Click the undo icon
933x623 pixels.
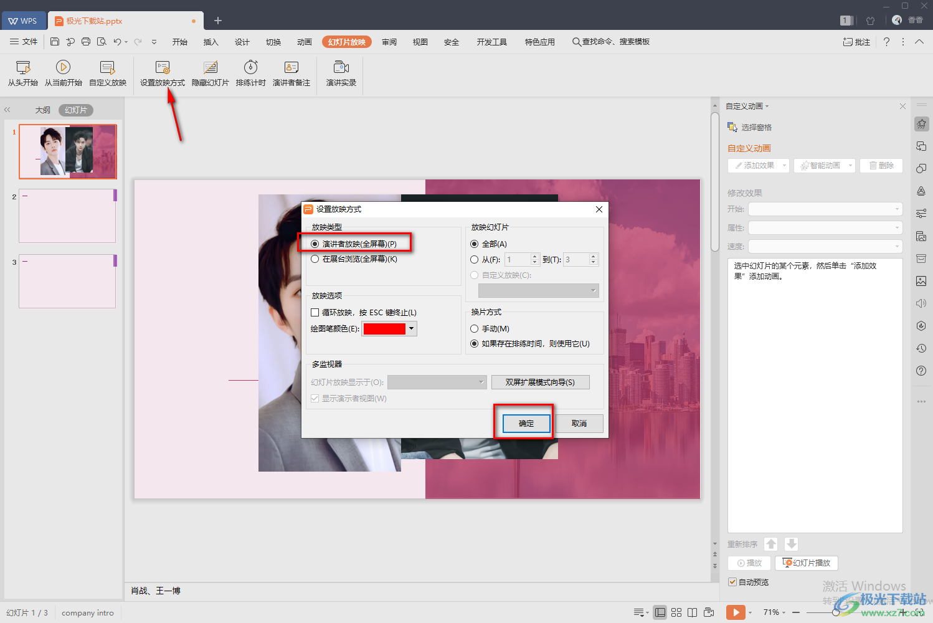click(117, 42)
